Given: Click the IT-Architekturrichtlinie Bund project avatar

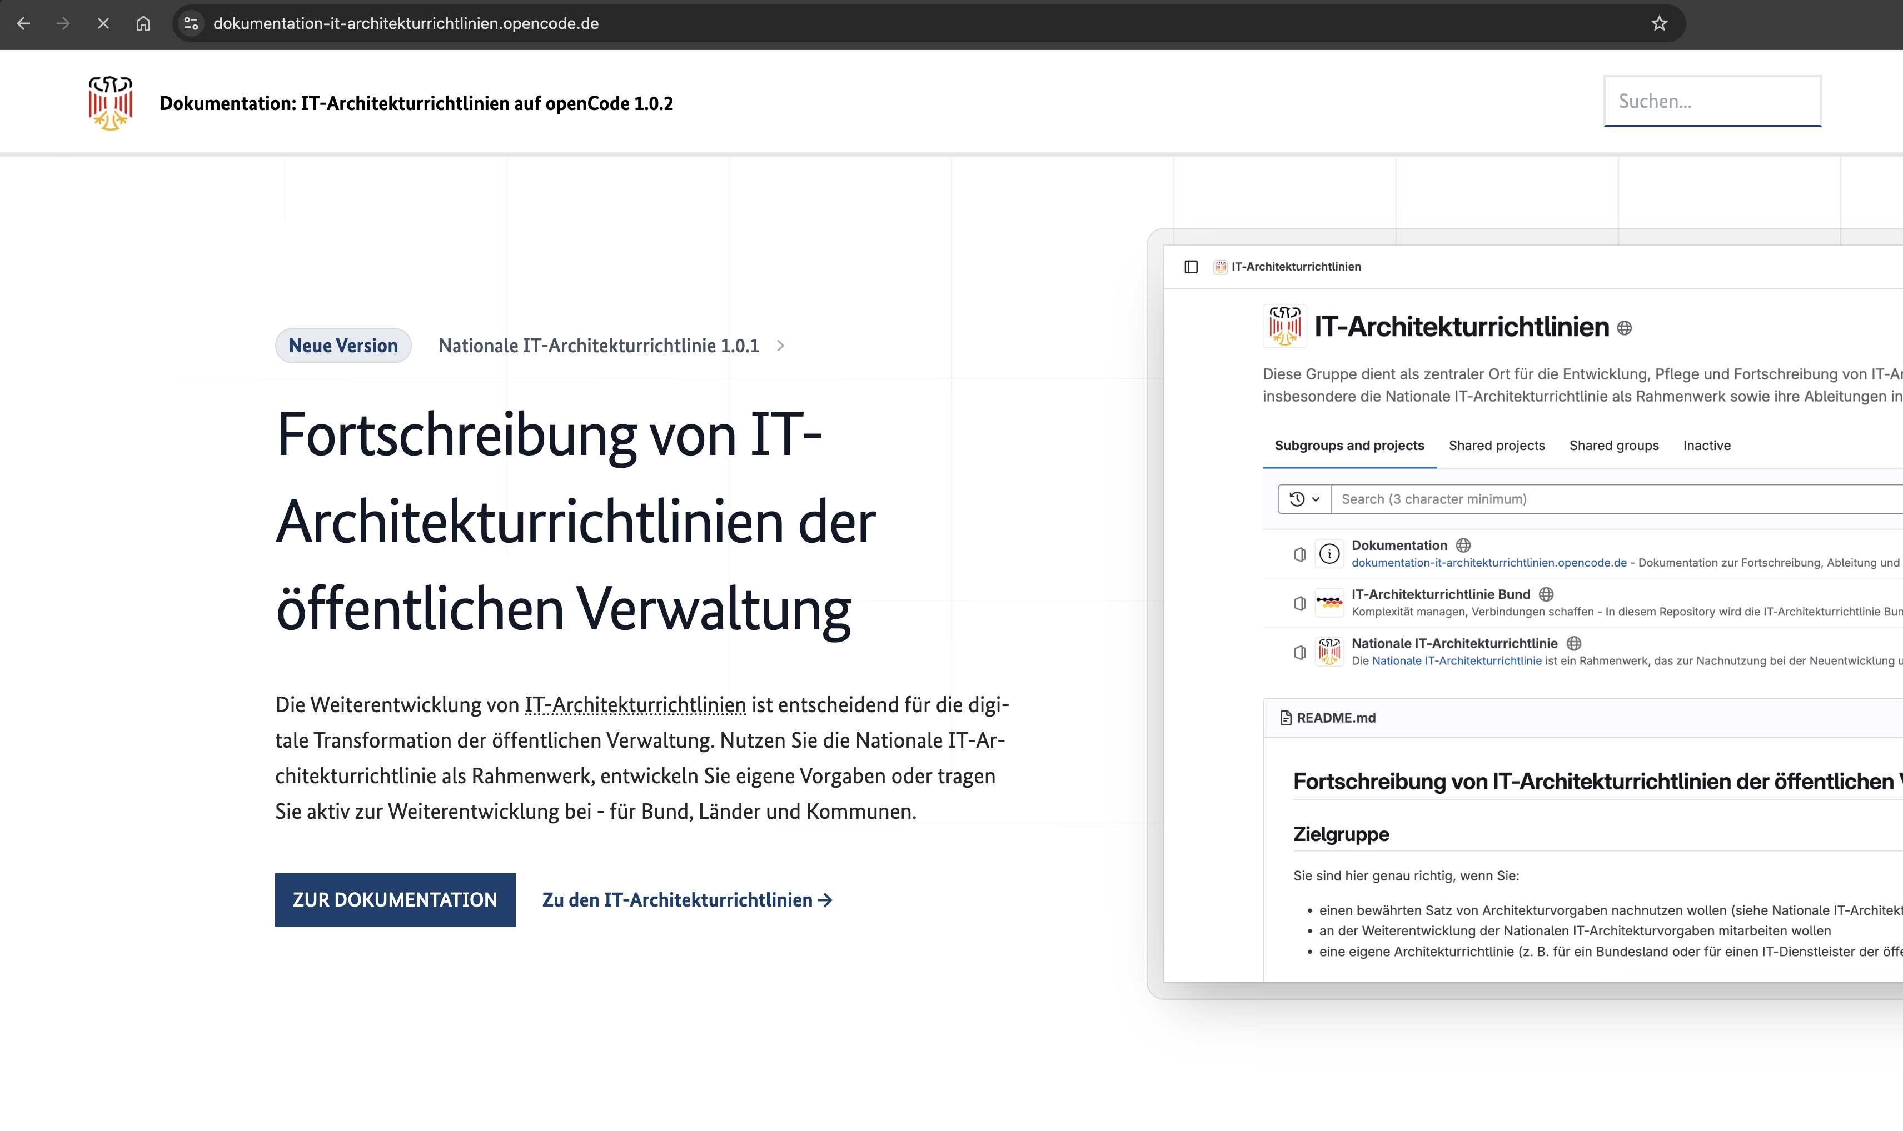Looking at the screenshot, I should point(1329,602).
